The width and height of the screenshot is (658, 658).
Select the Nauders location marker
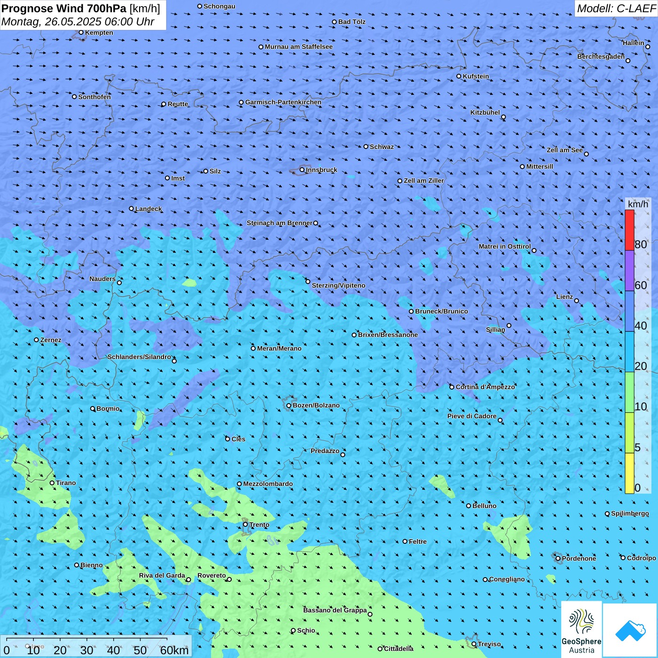(x=119, y=282)
